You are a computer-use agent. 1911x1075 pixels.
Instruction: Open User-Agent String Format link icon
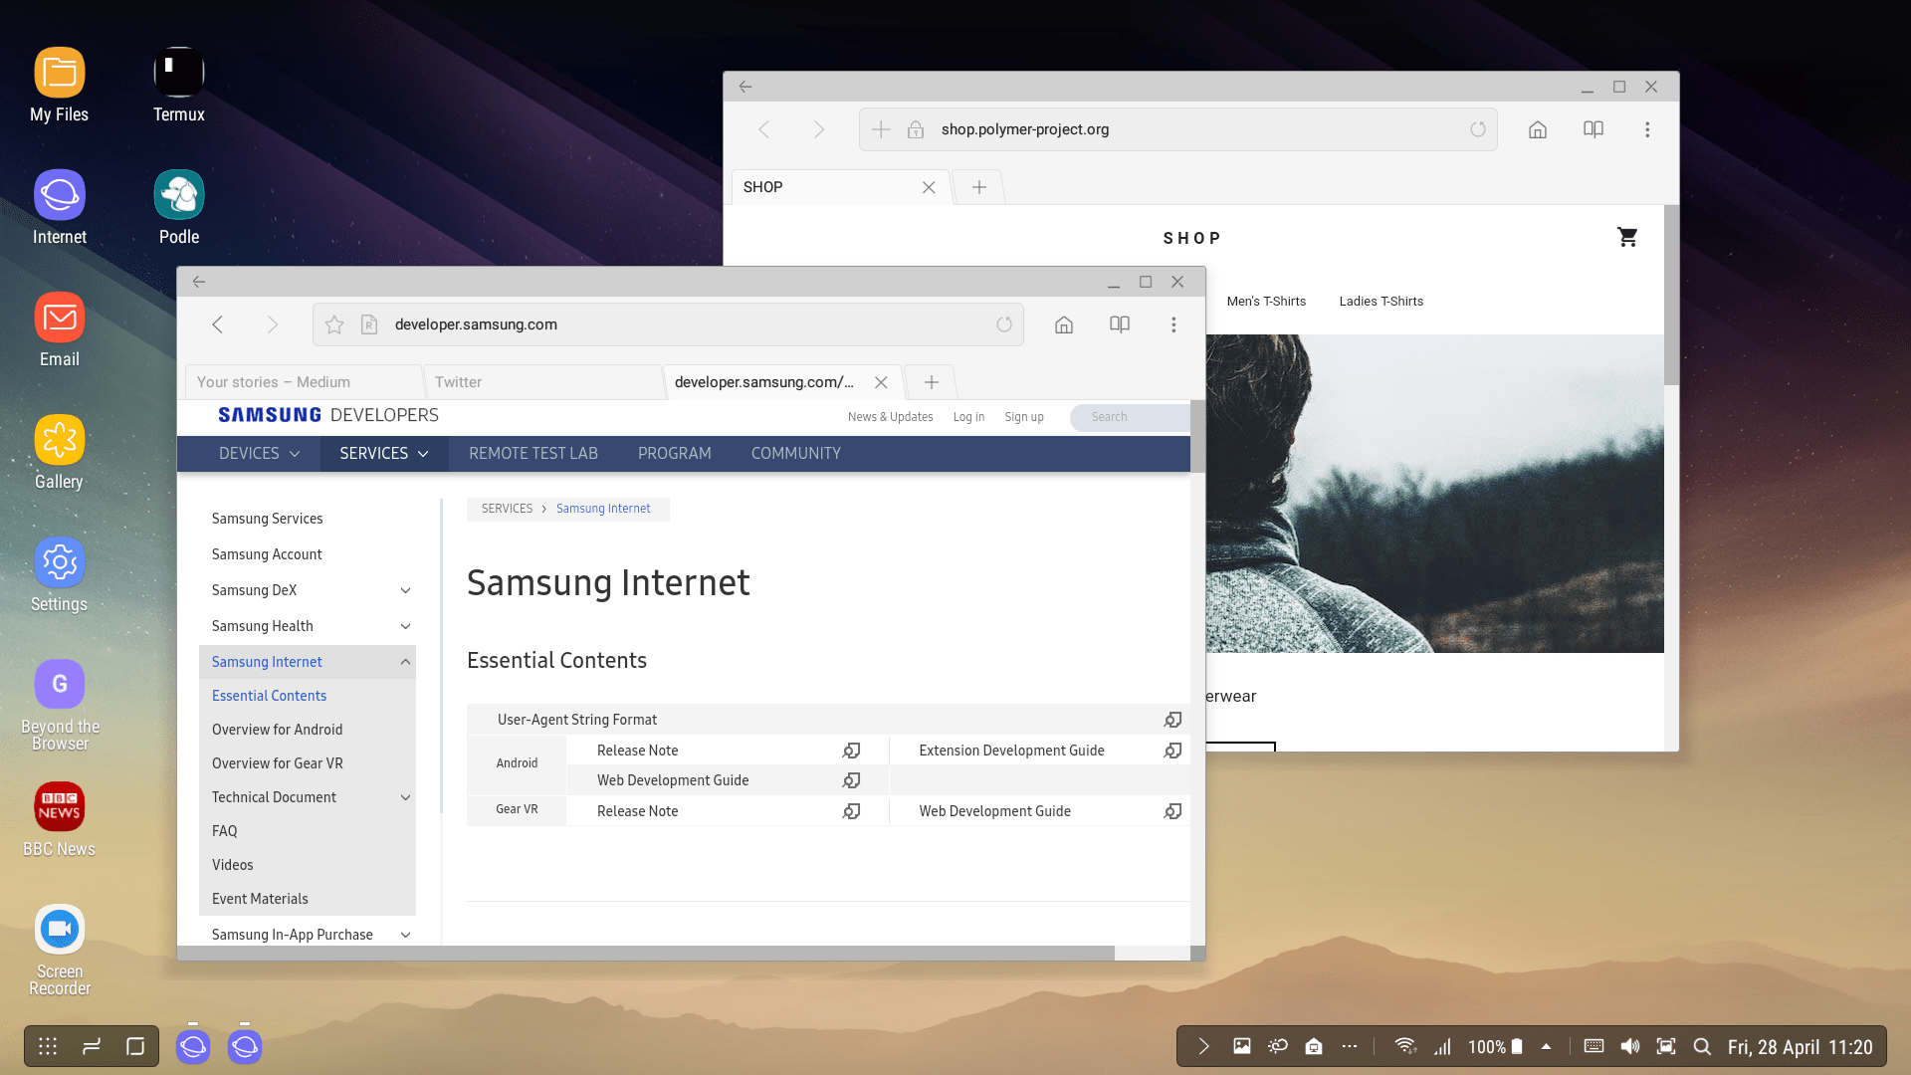pos(1173,720)
